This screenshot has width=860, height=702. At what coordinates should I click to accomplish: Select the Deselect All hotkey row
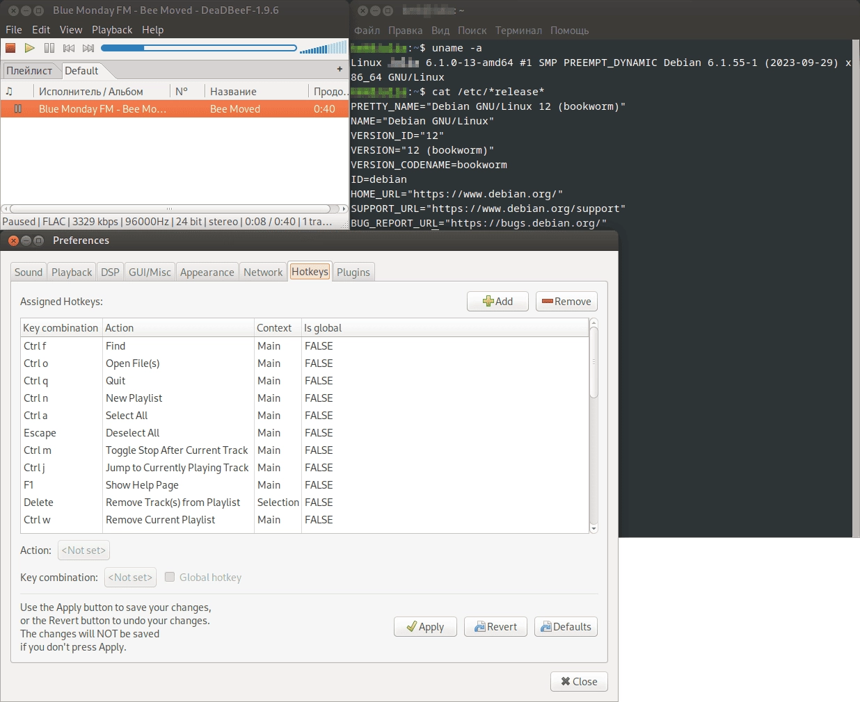(305, 433)
